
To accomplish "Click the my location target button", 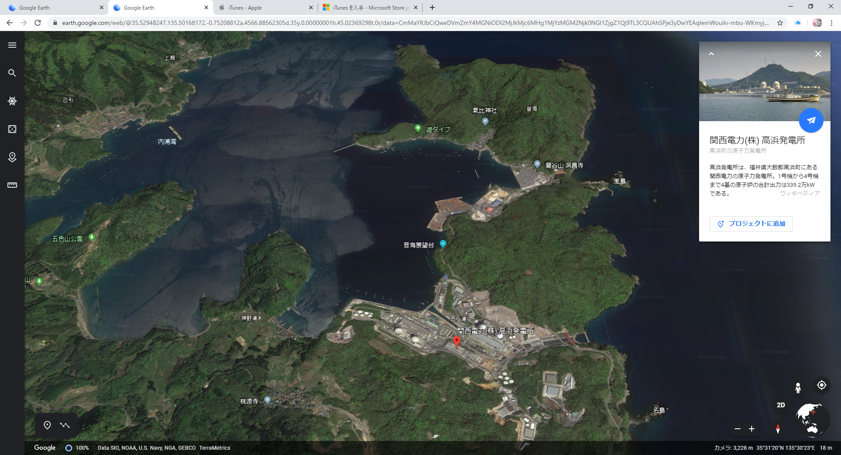I will coord(822,385).
